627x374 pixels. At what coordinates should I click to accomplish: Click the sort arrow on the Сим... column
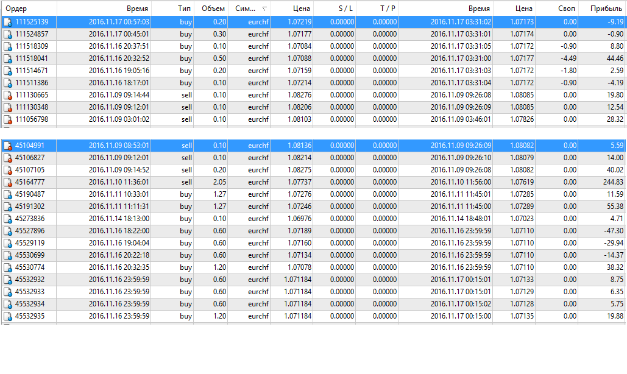pyautogui.click(x=264, y=9)
